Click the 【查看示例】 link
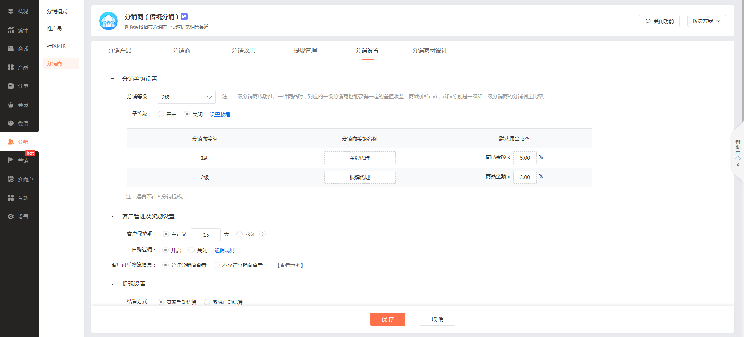Image resolution: width=744 pixels, height=337 pixels. (290, 265)
